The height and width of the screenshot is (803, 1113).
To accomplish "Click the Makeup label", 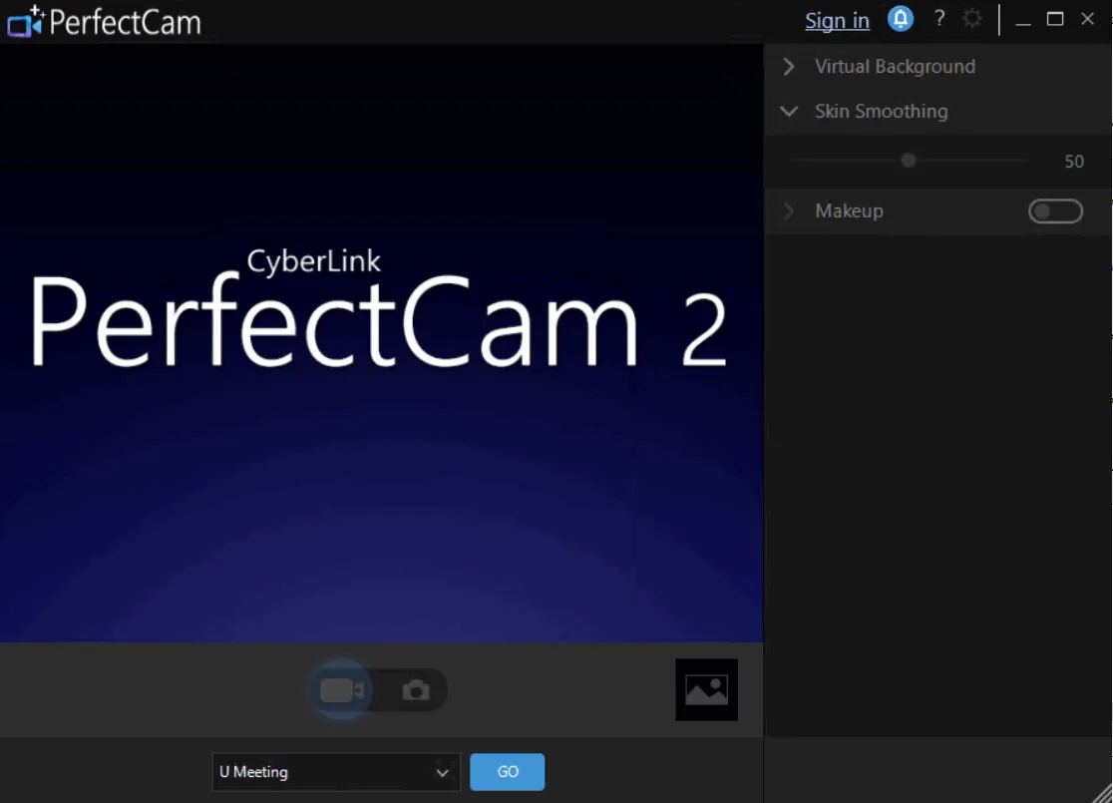I will click(849, 210).
